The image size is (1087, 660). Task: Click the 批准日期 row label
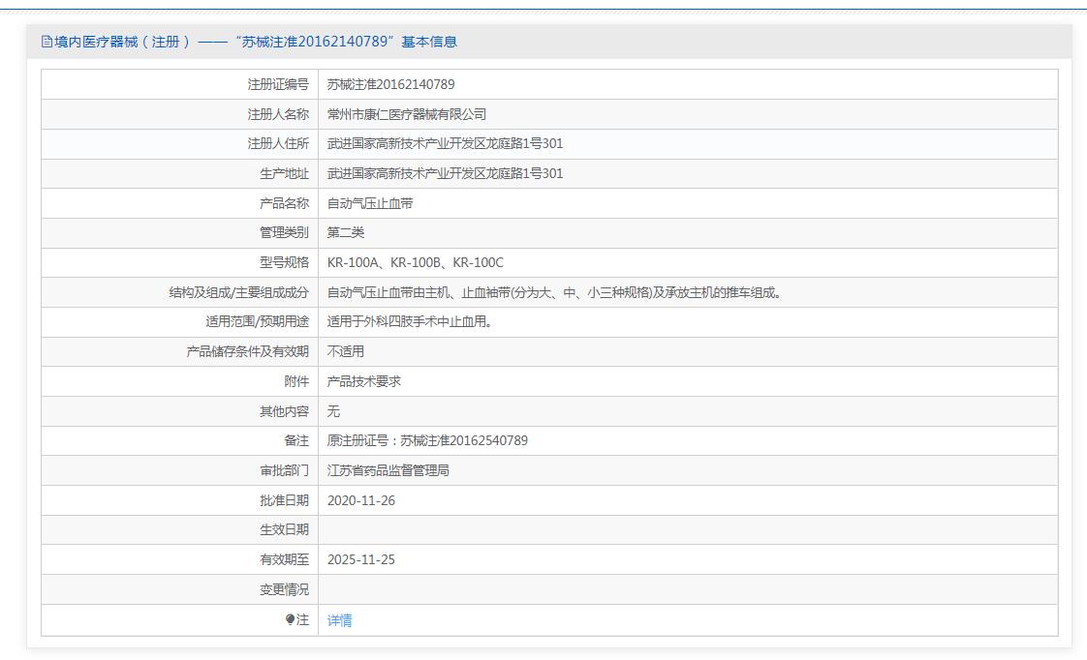284,500
